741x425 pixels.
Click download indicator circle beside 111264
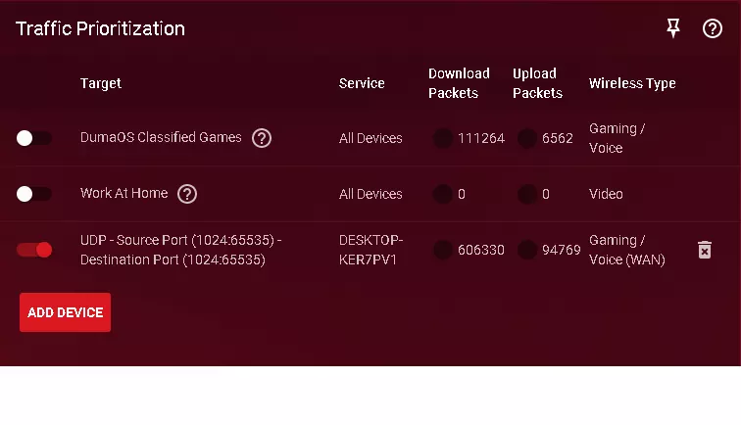(x=443, y=138)
